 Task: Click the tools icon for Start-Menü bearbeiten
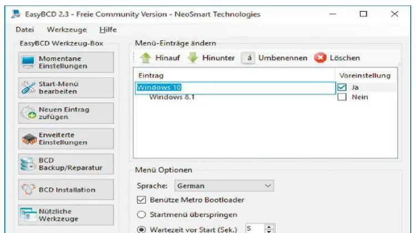click(28, 87)
